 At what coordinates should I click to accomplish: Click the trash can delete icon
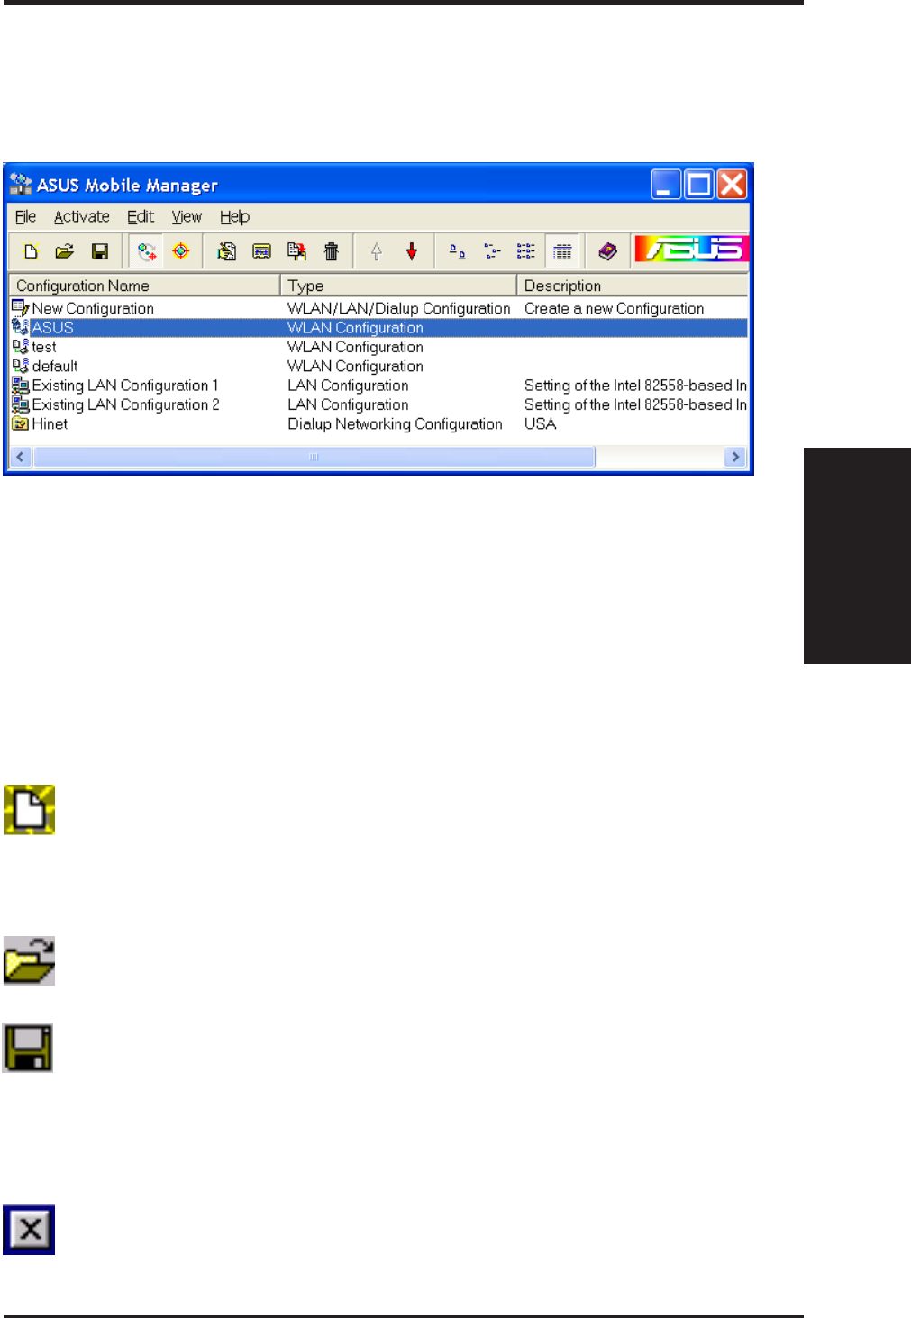tap(332, 251)
